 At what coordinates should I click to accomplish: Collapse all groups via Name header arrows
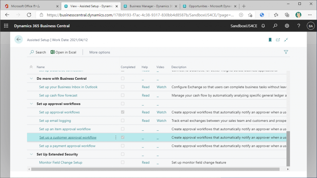(31, 67)
